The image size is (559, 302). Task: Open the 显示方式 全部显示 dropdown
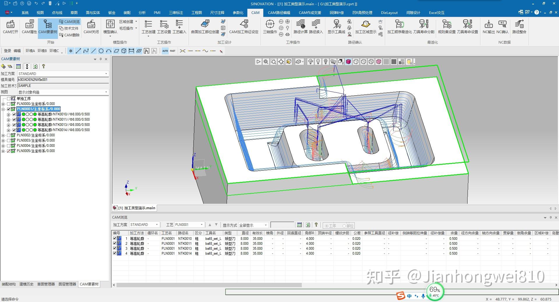coord(266,225)
